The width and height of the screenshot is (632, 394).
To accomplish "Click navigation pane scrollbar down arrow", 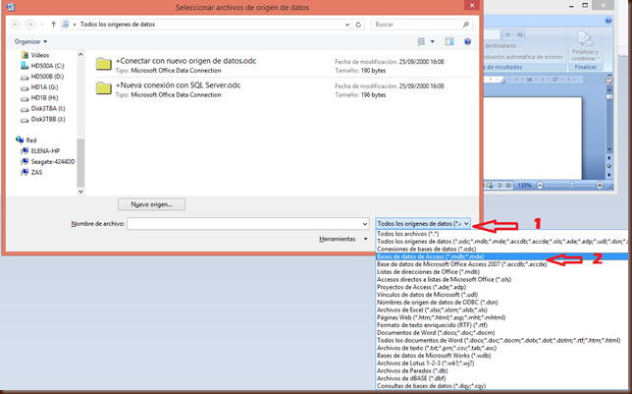I will tap(80, 192).
